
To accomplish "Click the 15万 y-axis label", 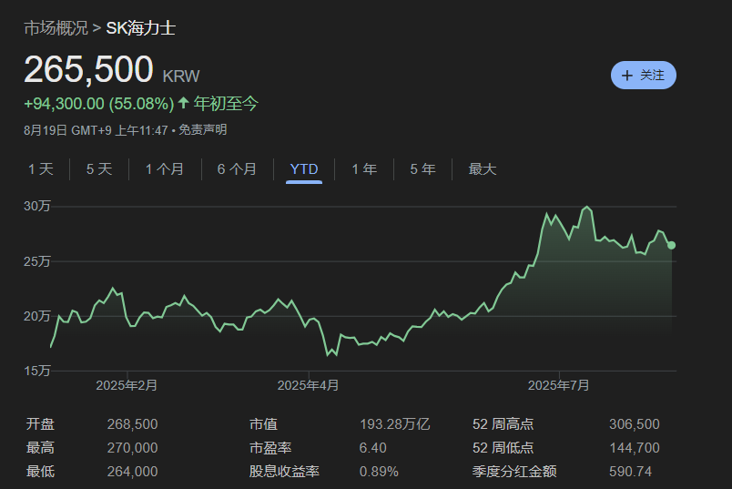I will pyautogui.click(x=37, y=371).
